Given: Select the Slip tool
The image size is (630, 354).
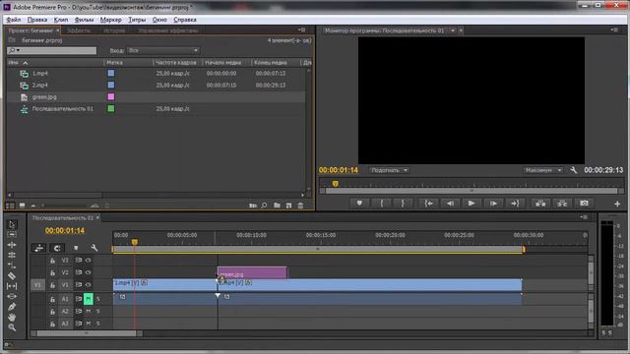Looking at the screenshot, I should pos(12,286).
